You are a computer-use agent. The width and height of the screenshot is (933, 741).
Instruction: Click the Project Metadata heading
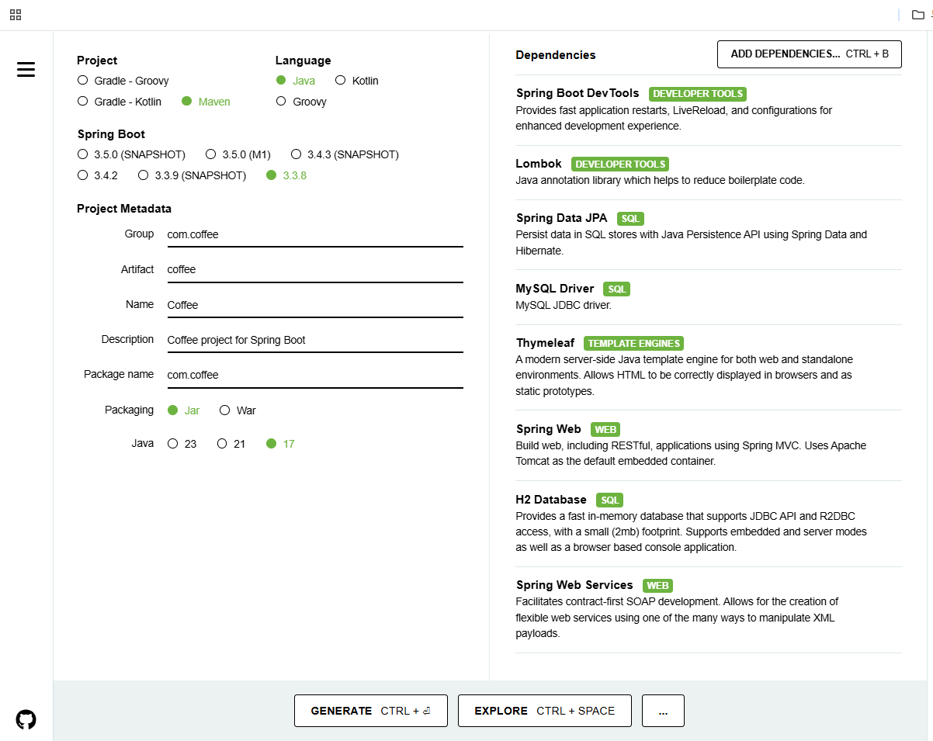(124, 209)
